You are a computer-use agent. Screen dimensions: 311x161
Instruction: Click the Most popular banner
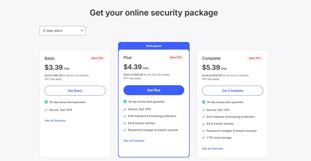click(154, 46)
